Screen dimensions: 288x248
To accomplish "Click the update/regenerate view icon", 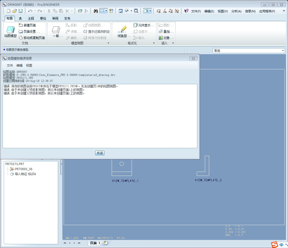I will click(x=127, y=11).
